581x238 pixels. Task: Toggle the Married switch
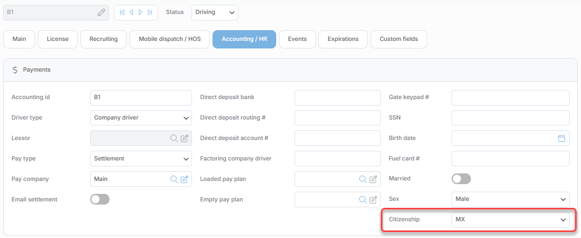click(461, 179)
